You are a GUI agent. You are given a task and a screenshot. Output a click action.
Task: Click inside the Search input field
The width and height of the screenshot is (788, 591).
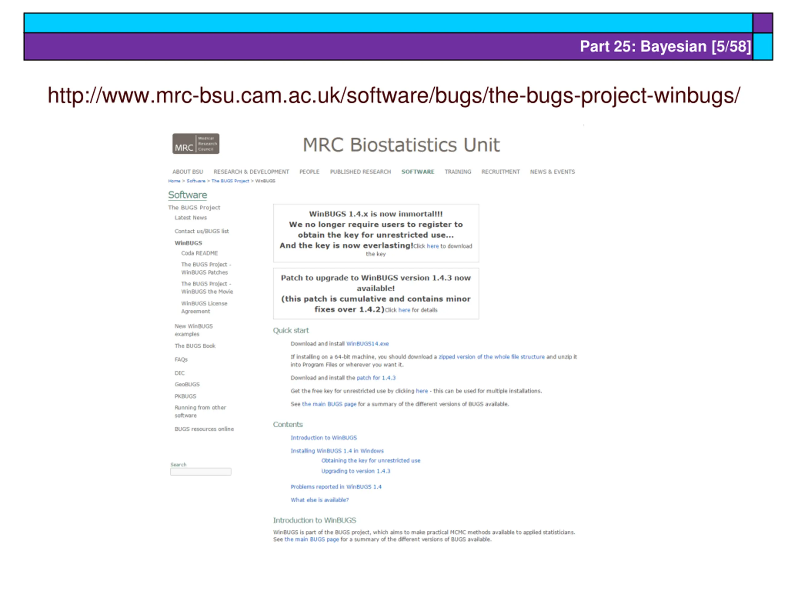click(x=201, y=471)
